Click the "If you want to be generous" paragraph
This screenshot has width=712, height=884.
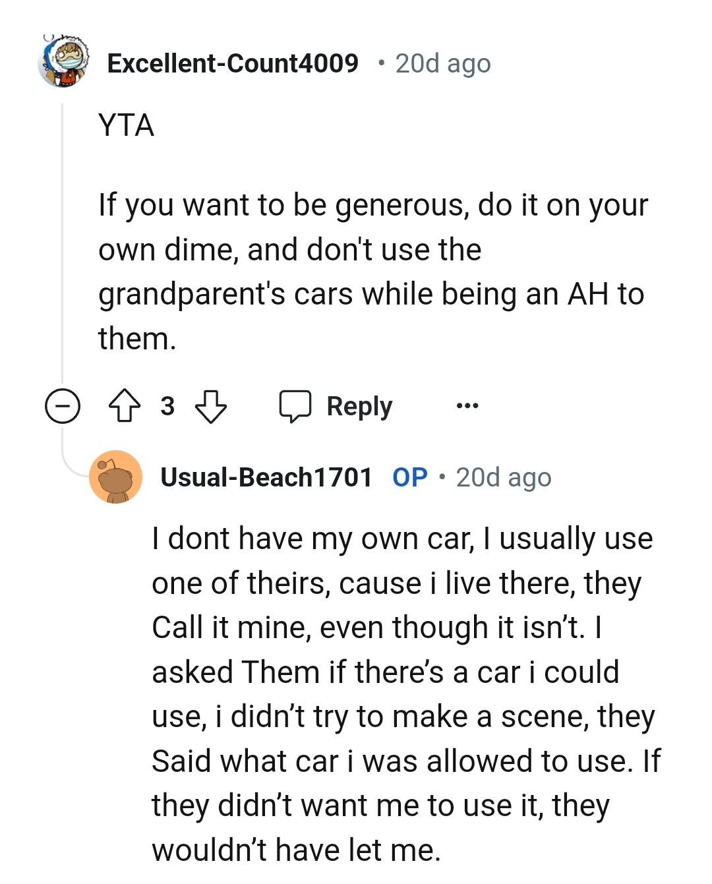pyautogui.click(x=372, y=272)
